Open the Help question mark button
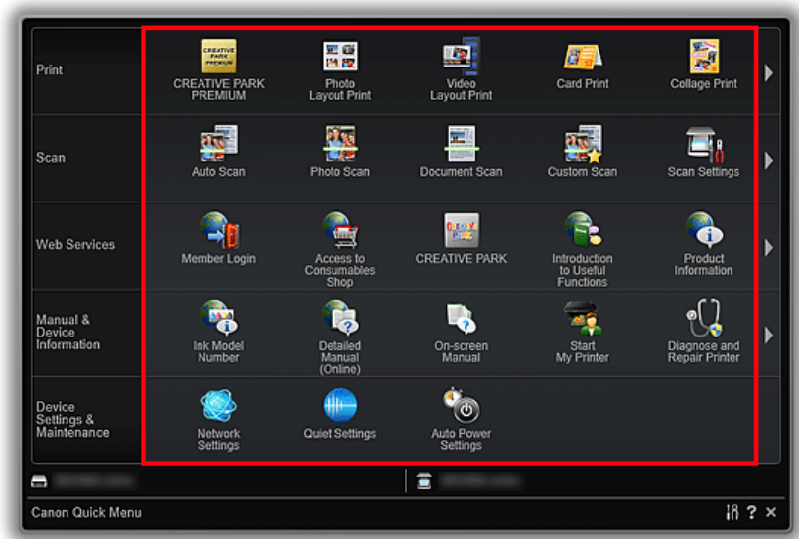799x539 pixels. tap(753, 512)
